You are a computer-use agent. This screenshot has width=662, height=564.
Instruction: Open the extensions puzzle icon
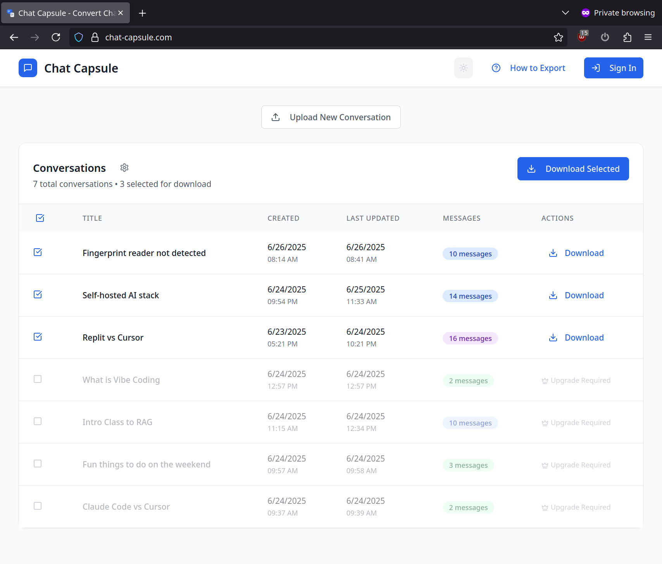[627, 37]
